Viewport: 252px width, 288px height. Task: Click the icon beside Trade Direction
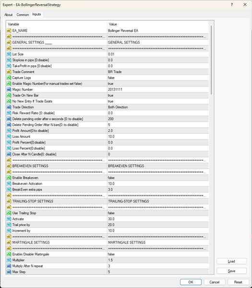pyautogui.click(x=9, y=107)
